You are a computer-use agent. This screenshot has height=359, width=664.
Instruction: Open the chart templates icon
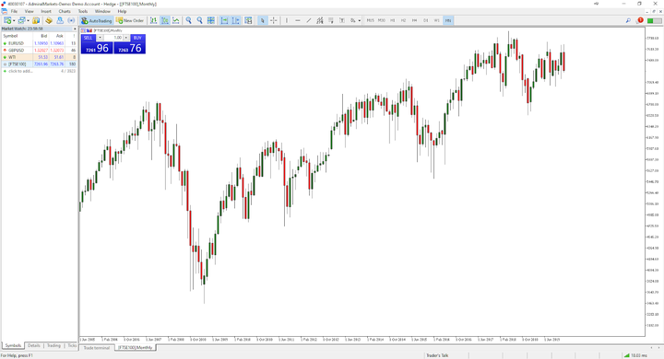[248, 20]
